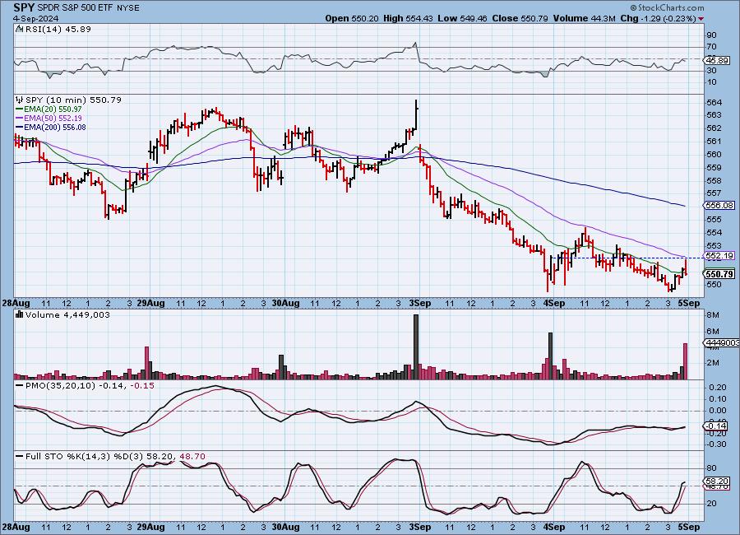Click the Volume 4,449,003 panel label
The width and height of the screenshot is (740, 535).
pos(67,314)
